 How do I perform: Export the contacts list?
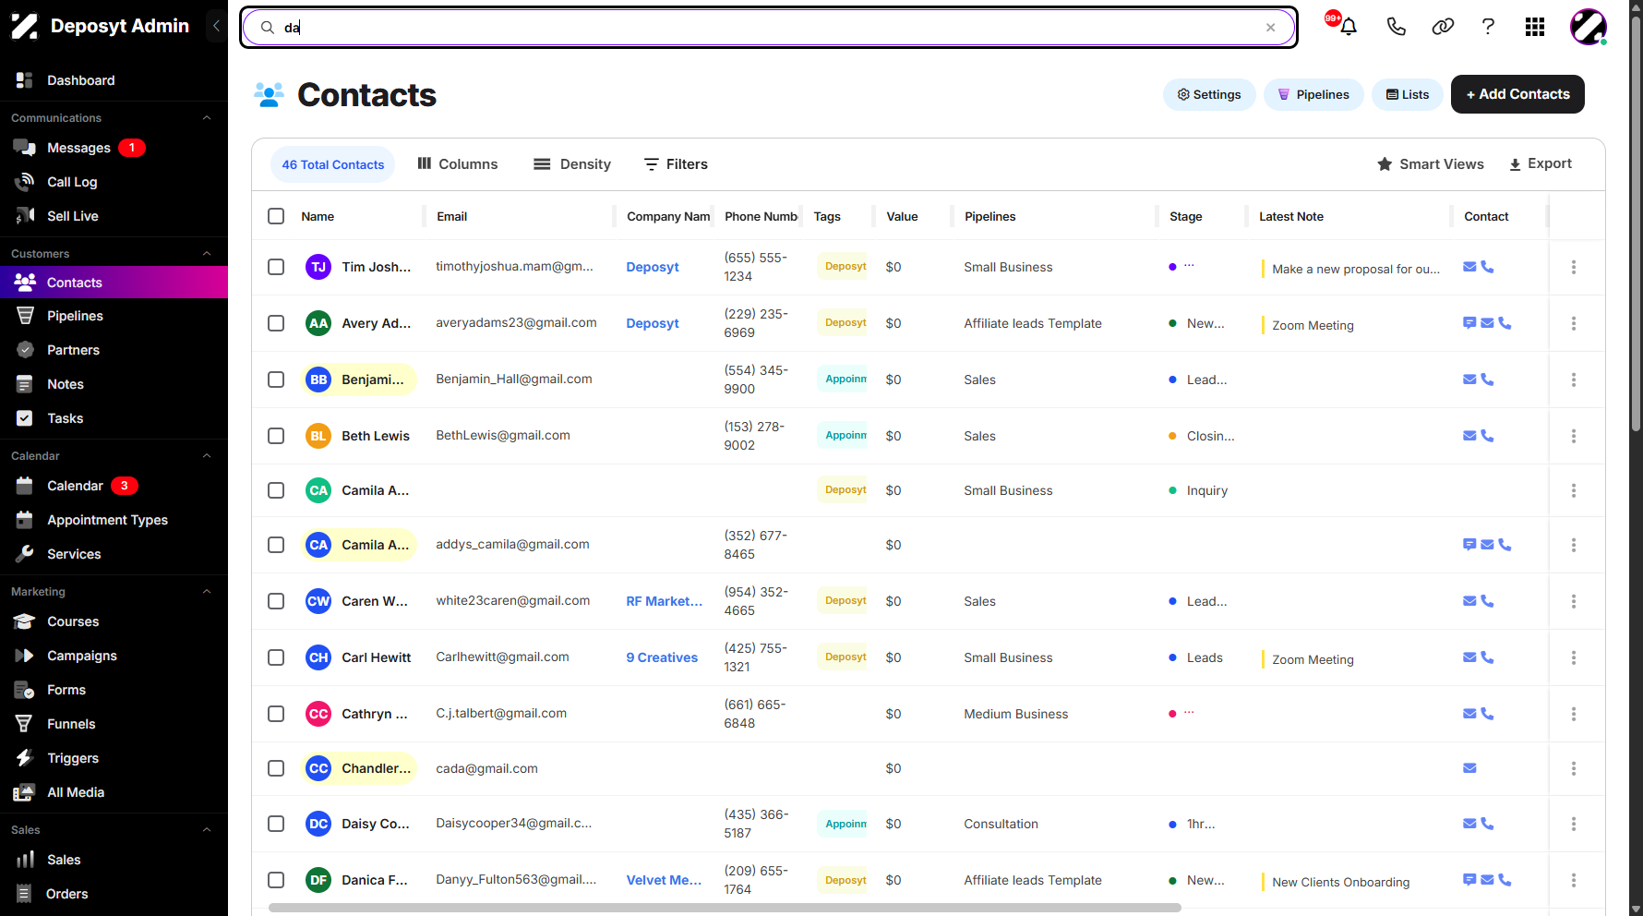coord(1541,163)
